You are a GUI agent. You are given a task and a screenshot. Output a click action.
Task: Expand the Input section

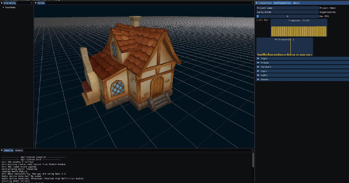tap(302, 71)
